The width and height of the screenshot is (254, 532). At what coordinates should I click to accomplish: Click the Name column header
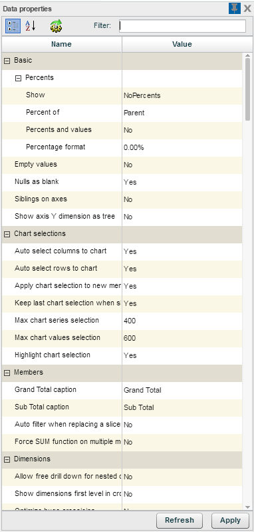click(x=62, y=44)
